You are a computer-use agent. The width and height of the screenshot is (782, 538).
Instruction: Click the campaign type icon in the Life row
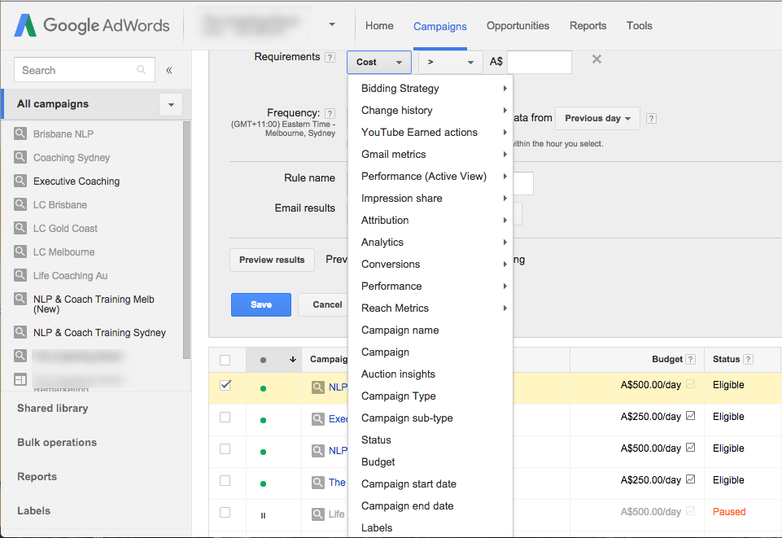tap(317, 514)
